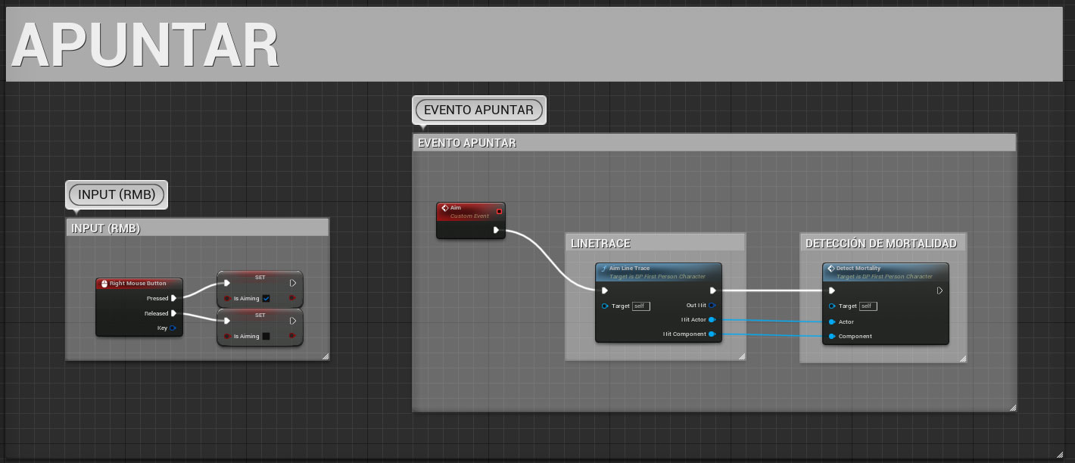
Task: Click red output pin of the Released-wired SET node
Action: click(x=293, y=336)
